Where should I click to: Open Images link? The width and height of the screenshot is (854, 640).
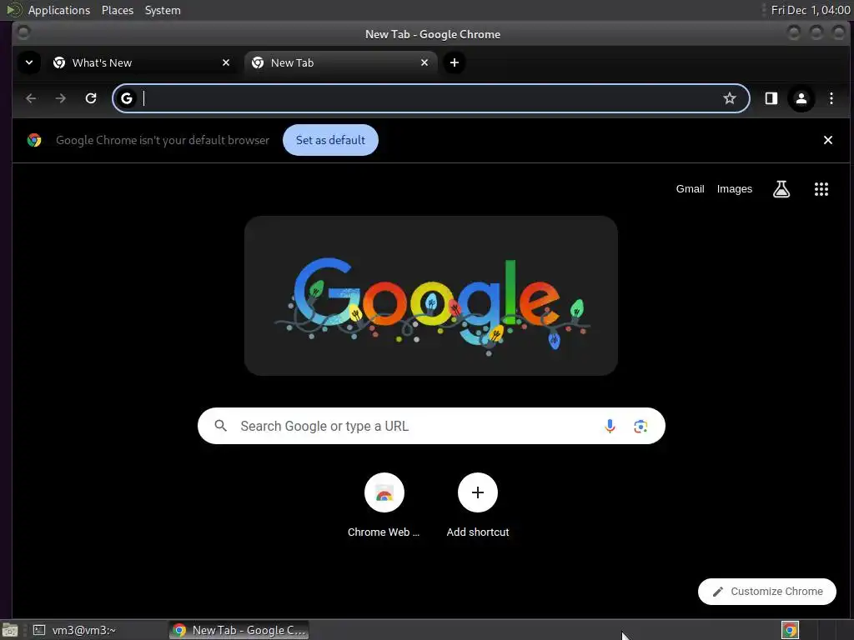734,189
